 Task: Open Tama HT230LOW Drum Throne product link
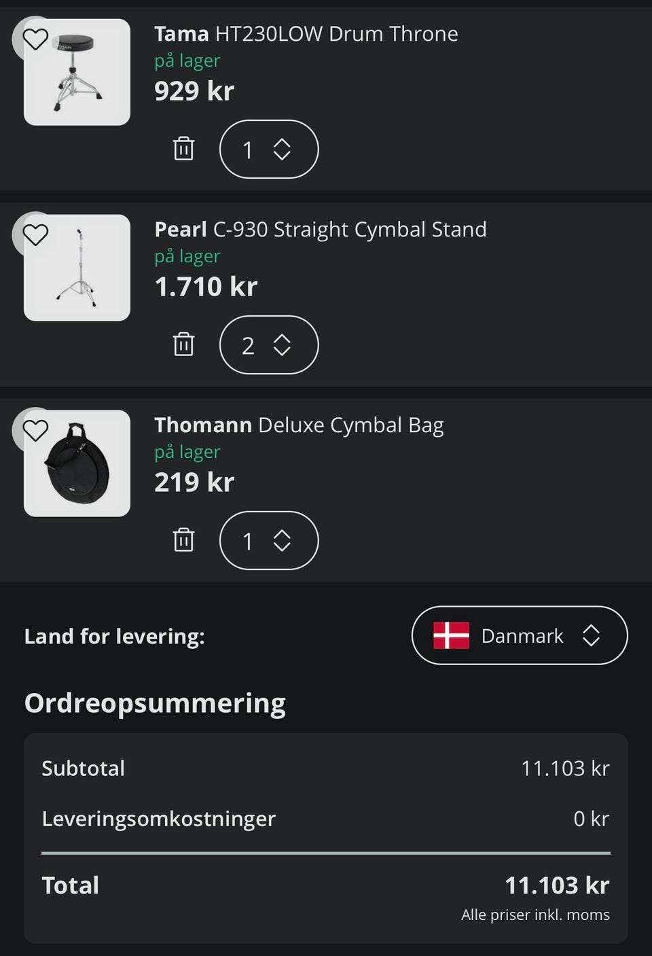(x=306, y=34)
